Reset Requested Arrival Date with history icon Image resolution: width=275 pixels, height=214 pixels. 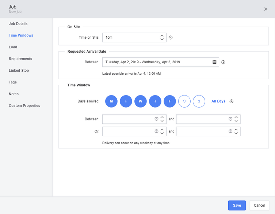223,62
